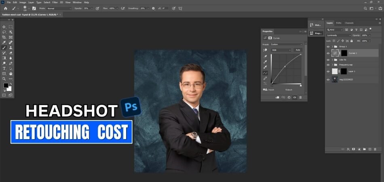Open the brush Mode dropdown
This screenshot has width=384, height=182.
pyautogui.click(x=59, y=8)
